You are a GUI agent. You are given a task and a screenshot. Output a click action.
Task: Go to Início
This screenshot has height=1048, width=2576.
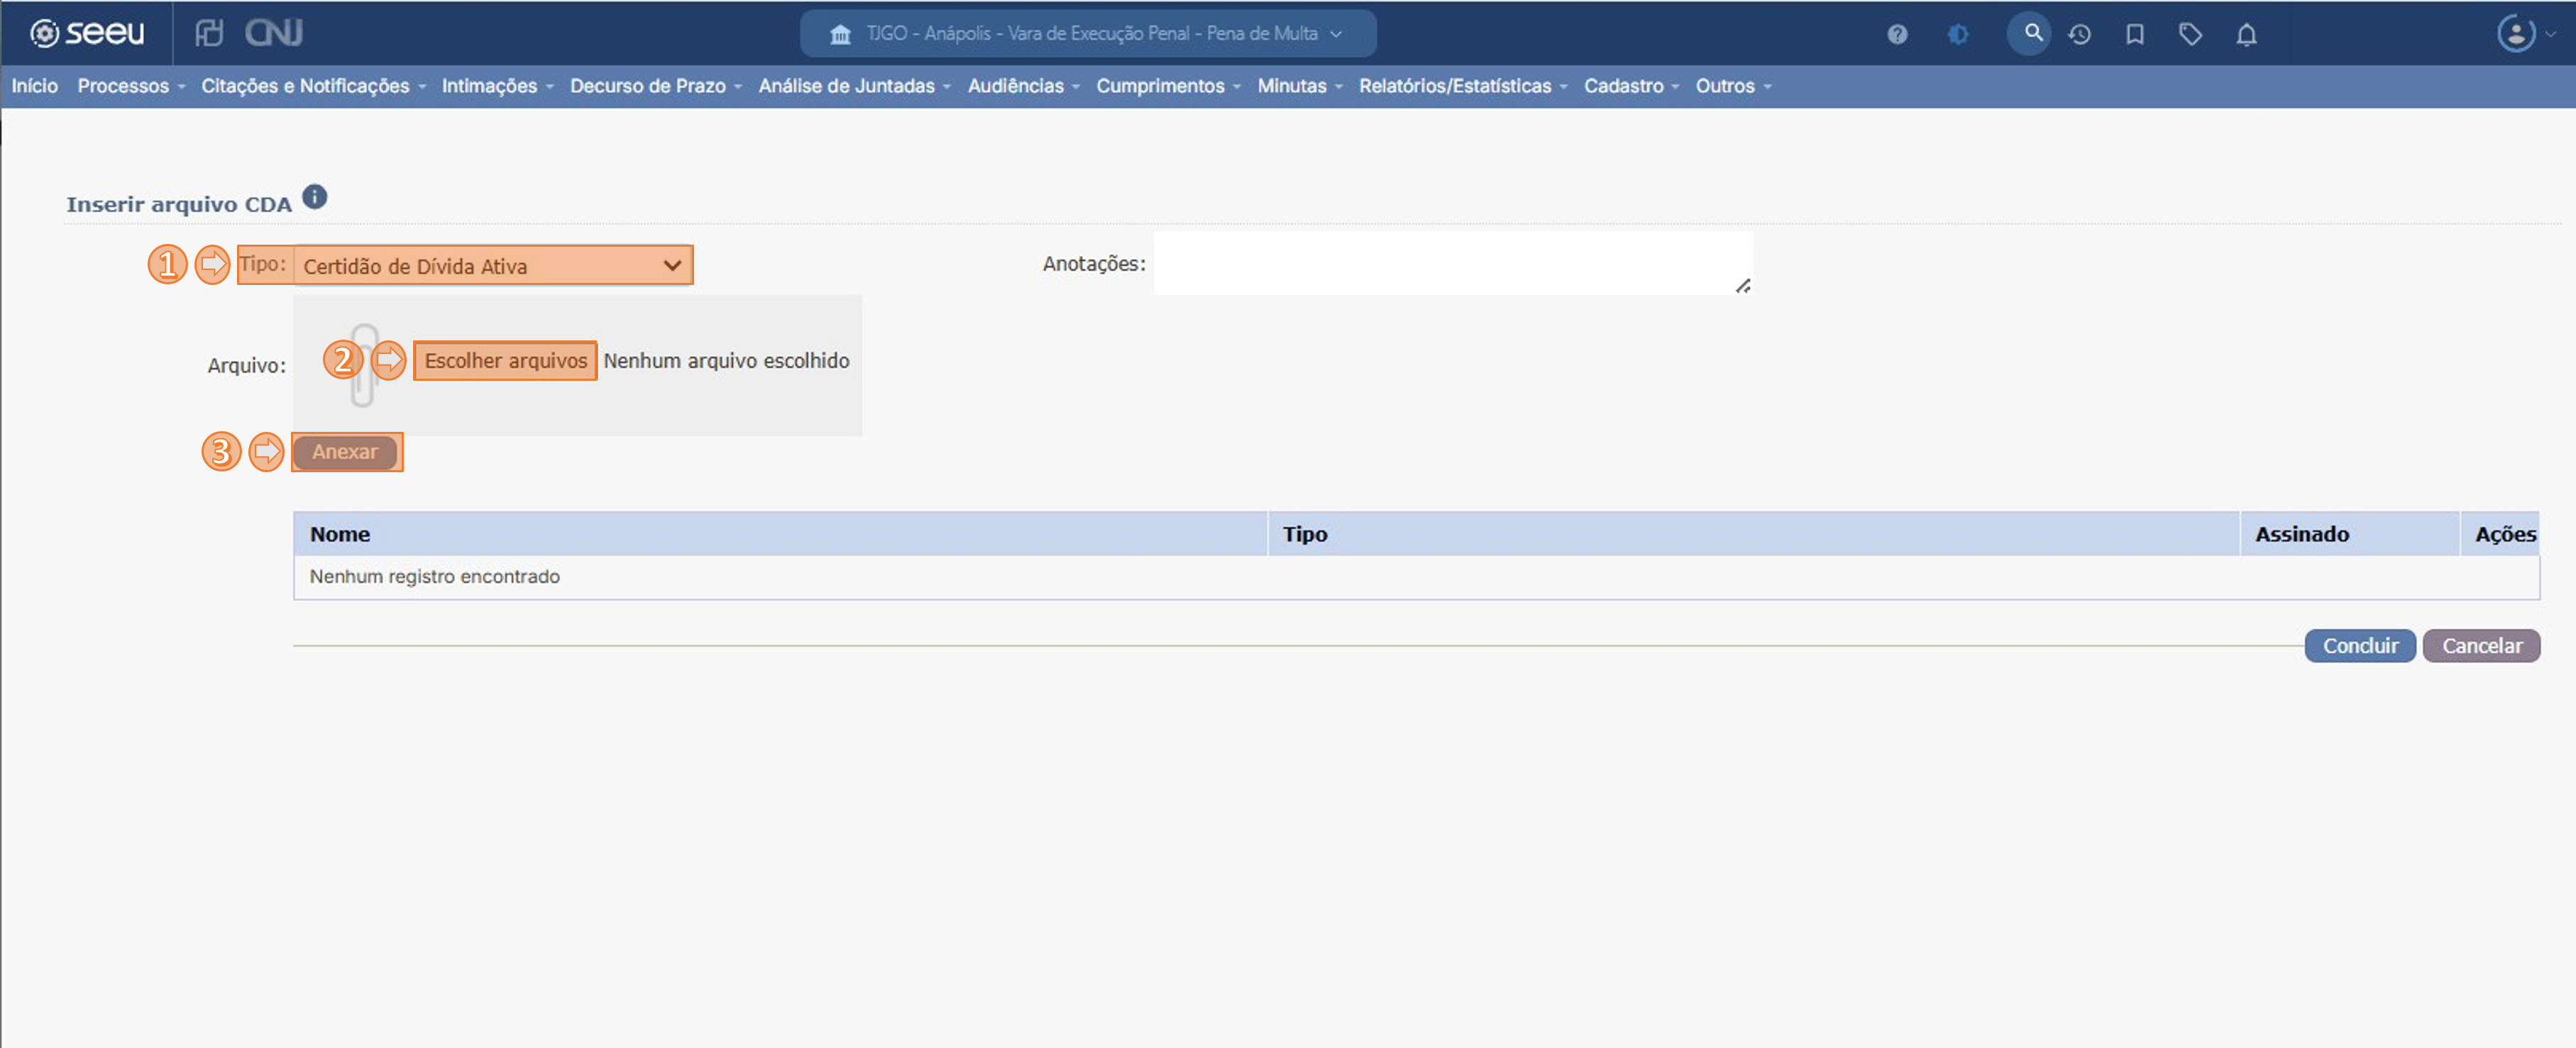[x=35, y=86]
